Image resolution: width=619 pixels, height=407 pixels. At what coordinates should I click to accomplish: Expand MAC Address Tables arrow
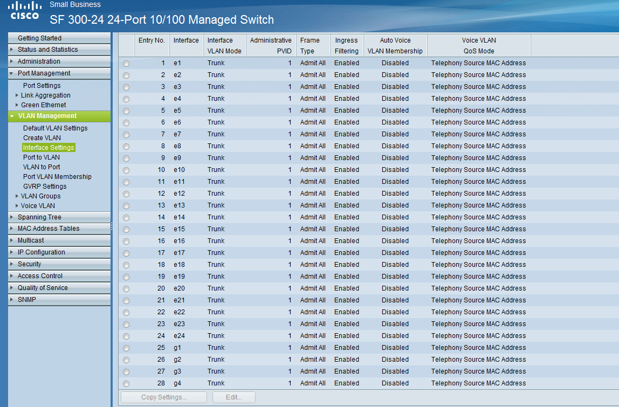[x=11, y=229]
